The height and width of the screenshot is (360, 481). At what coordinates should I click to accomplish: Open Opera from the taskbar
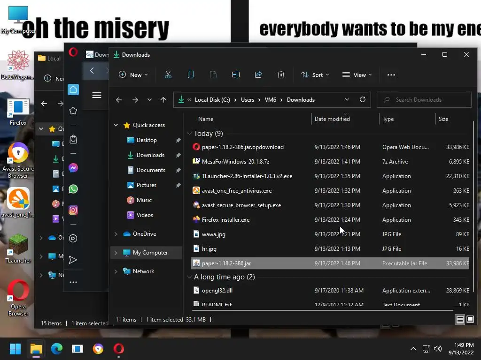coord(119,349)
